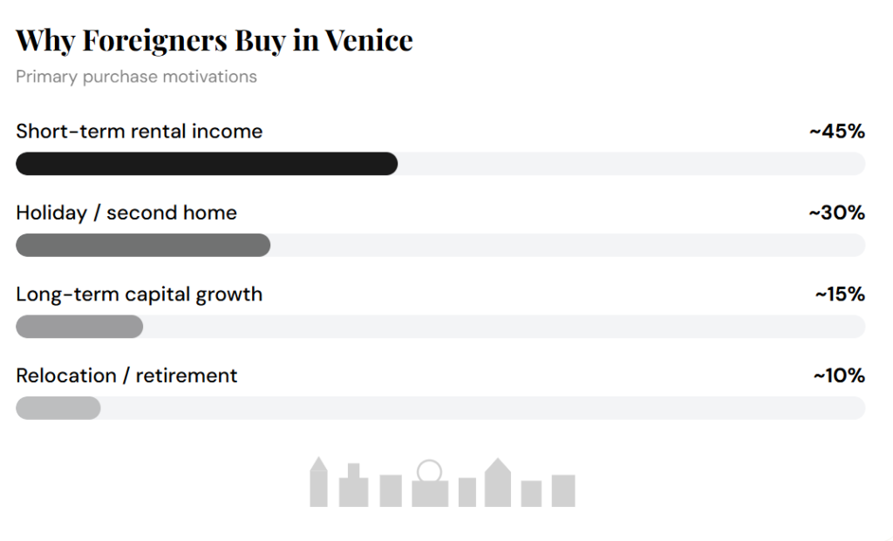Click the Long-term capital growth bar fill
Screen dimensions: 893x541
coord(79,327)
